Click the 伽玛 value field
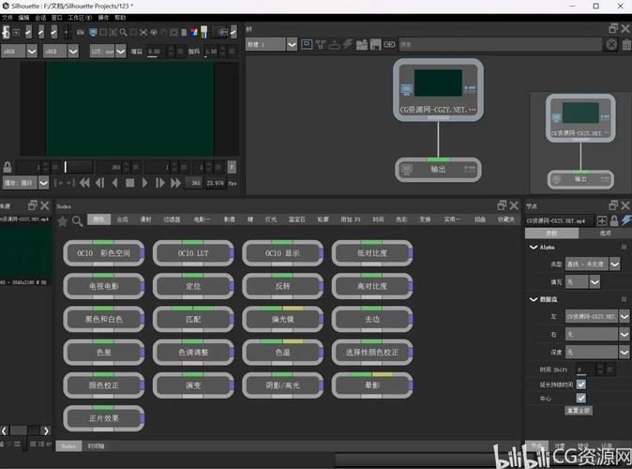This screenshot has height=469, width=632. click(x=211, y=52)
